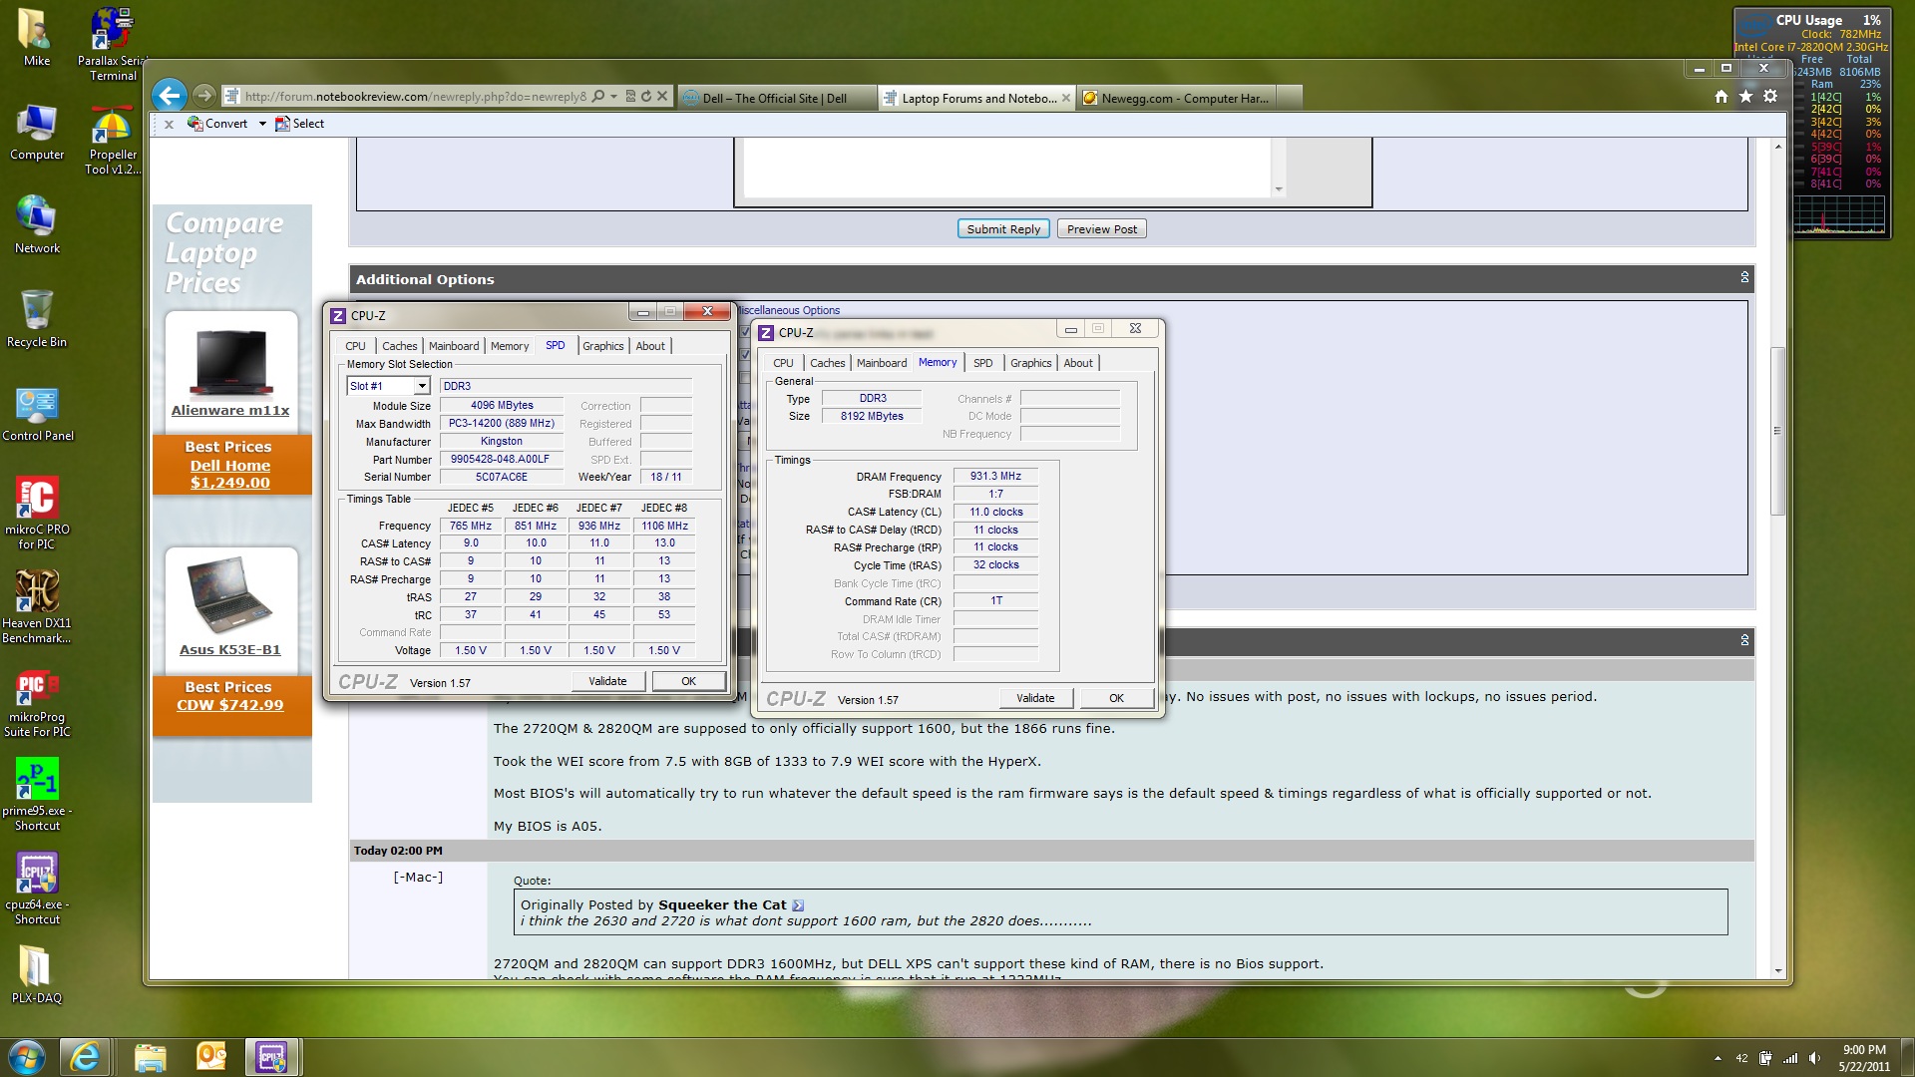This screenshot has width=1915, height=1077.
Task: Open CPU tab in right CPU-Z window
Action: click(x=784, y=363)
